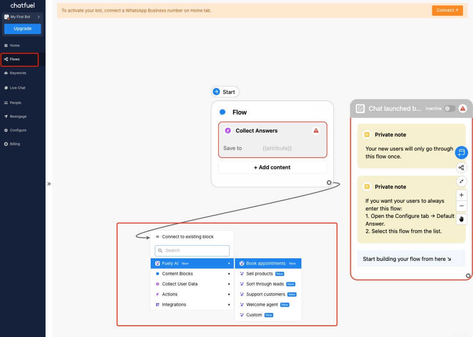Click the {{attribute}} save-to field
The height and width of the screenshot is (337, 473).
pos(277,148)
